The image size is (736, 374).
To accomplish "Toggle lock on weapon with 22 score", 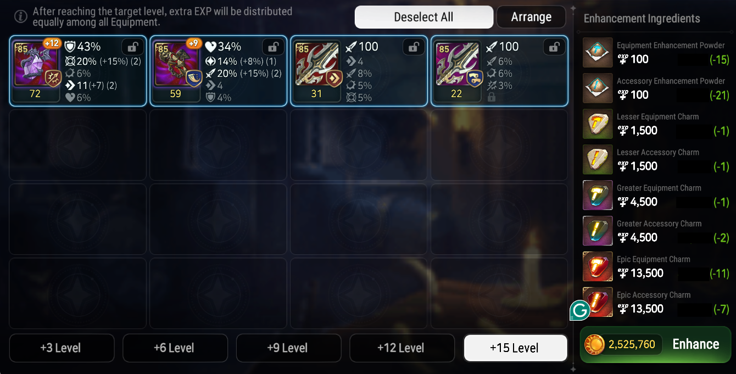I will [x=554, y=47].
